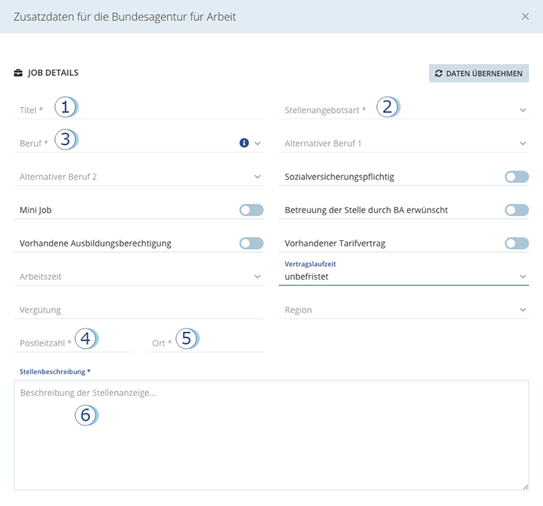Focus the Vergütung input field
This screenshot has width=543, height=506.
point(140,310)
